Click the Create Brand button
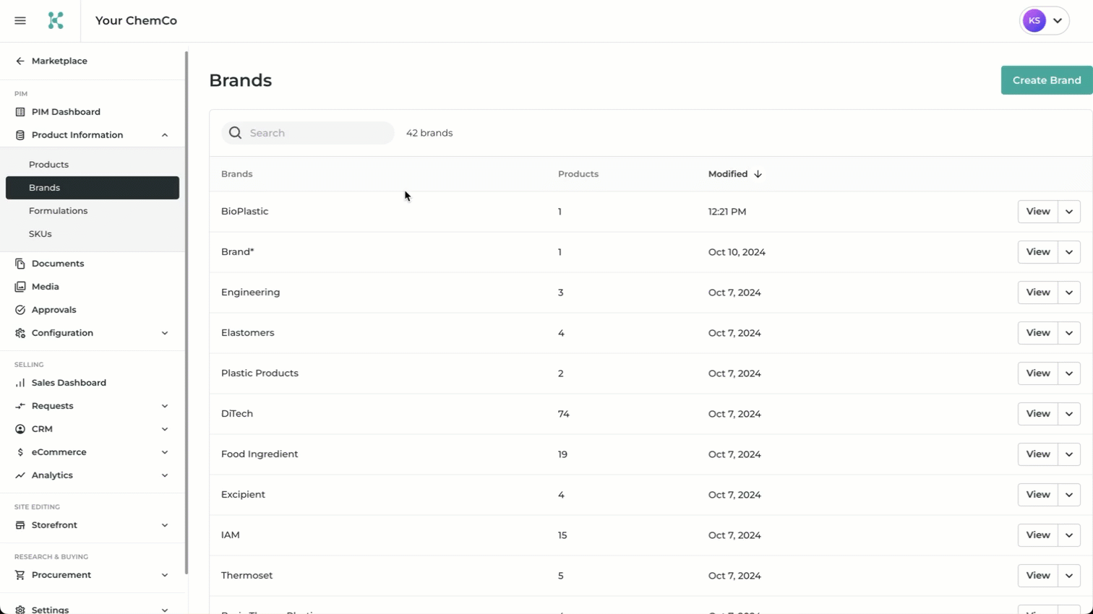The width and height of the screenshot is (1093, 614). tap(1047, 80)
